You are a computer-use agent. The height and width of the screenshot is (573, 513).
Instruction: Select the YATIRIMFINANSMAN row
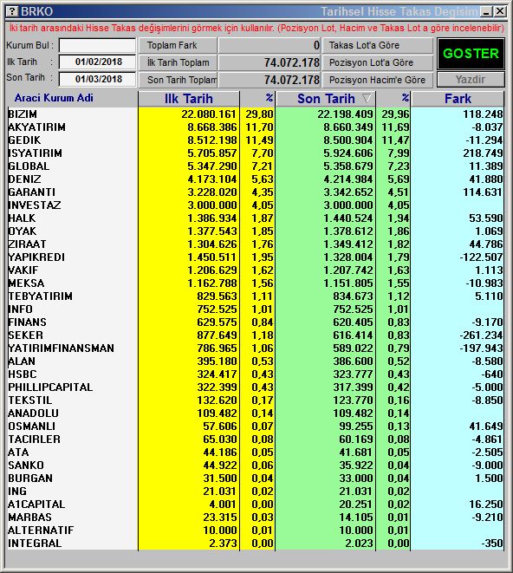pyautogui.click(x=256, y=348)
